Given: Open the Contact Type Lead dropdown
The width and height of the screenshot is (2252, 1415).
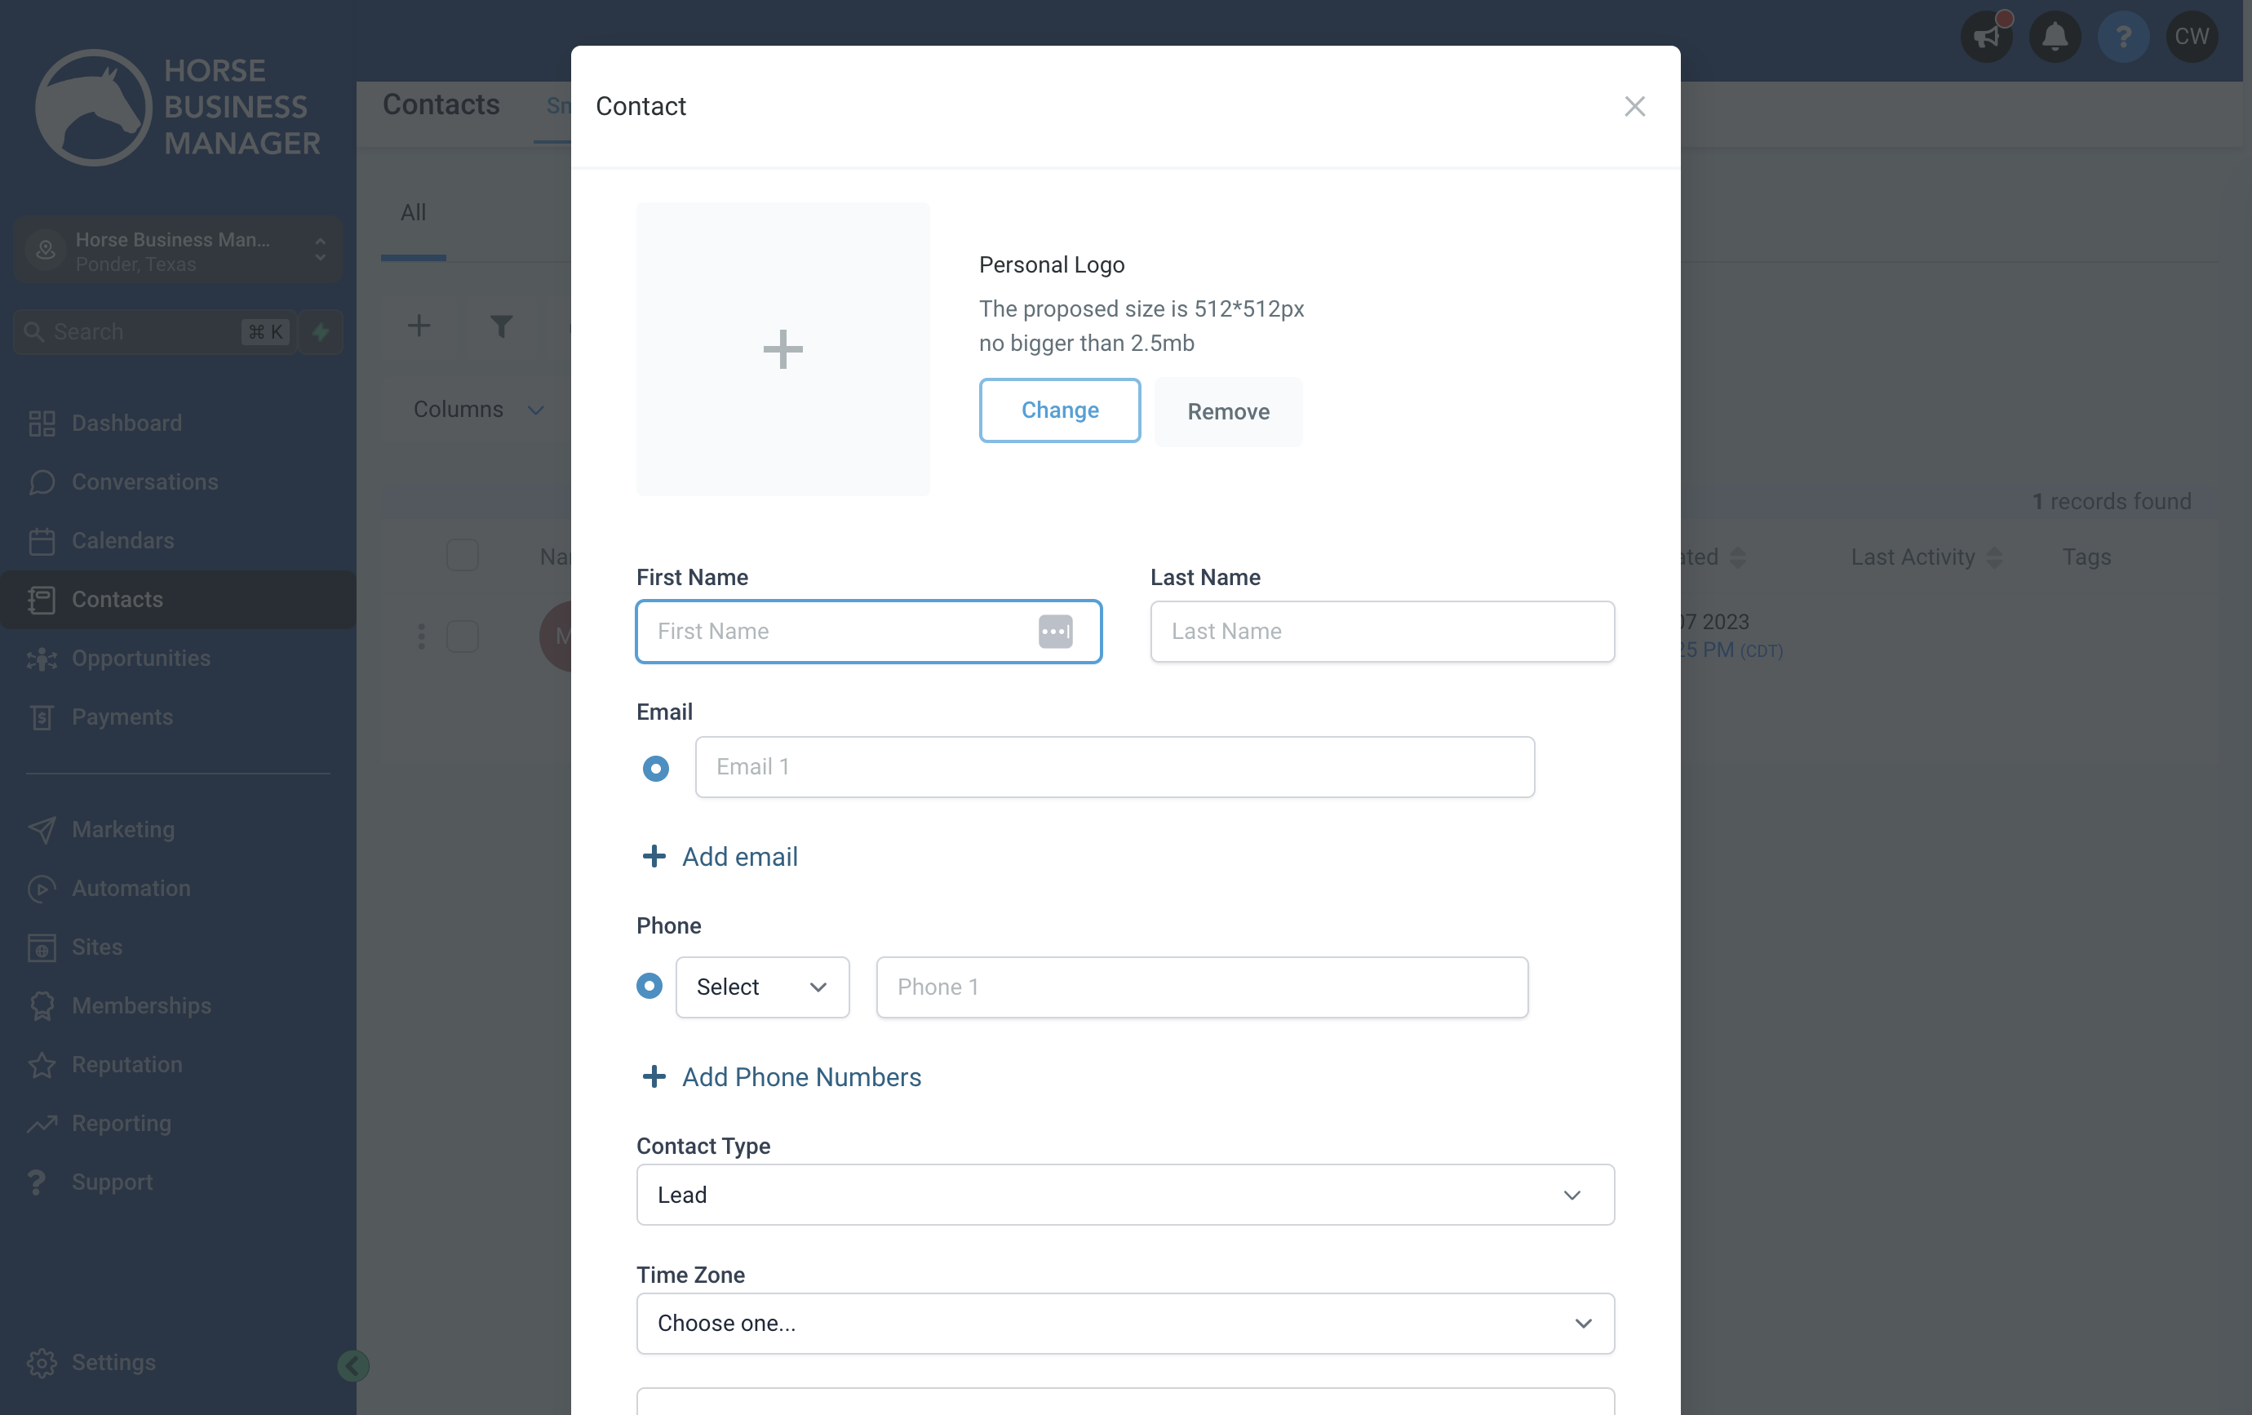Looking at the screenshot, I should pos(1125,1195).
